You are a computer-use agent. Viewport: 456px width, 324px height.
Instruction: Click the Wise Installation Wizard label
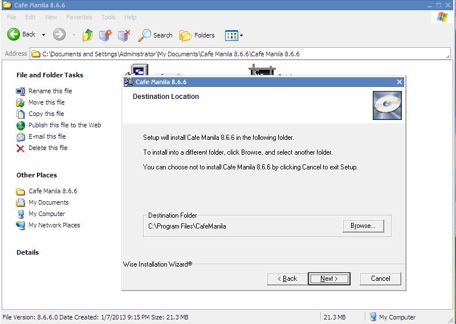point(158,264)
